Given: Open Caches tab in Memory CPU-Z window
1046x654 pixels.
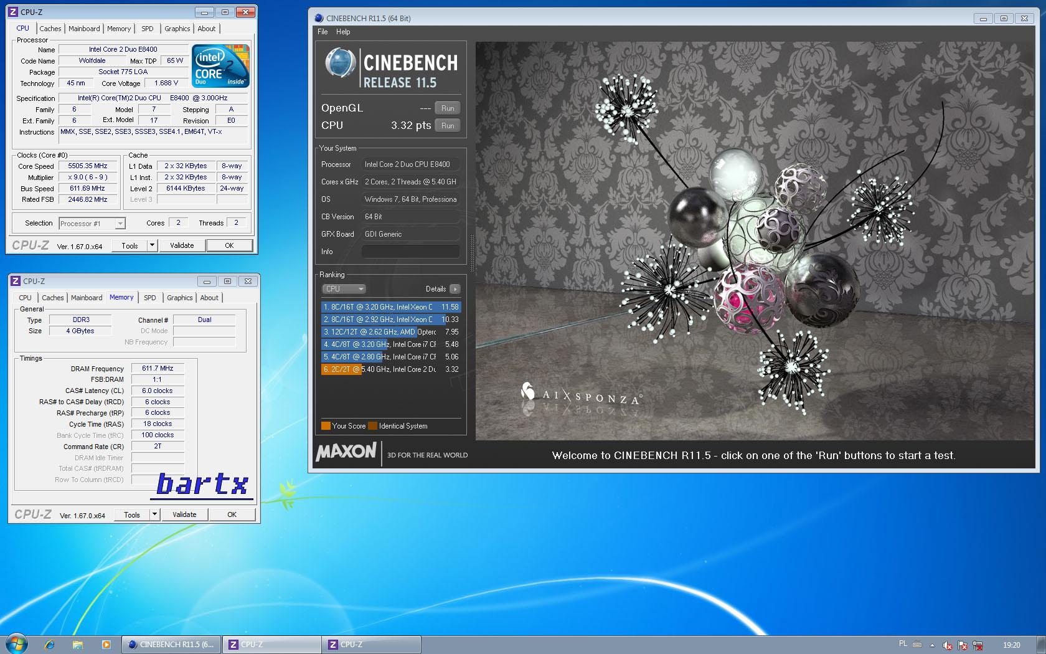Looking at the screenshot, I should 53,298.
